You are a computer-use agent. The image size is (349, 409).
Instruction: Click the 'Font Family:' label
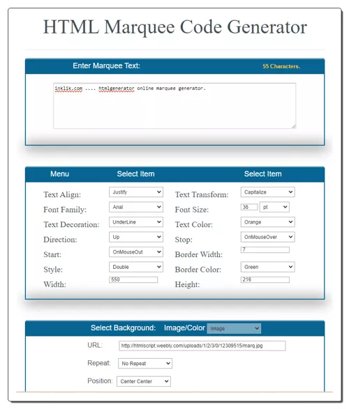click(x=65, y=210)
